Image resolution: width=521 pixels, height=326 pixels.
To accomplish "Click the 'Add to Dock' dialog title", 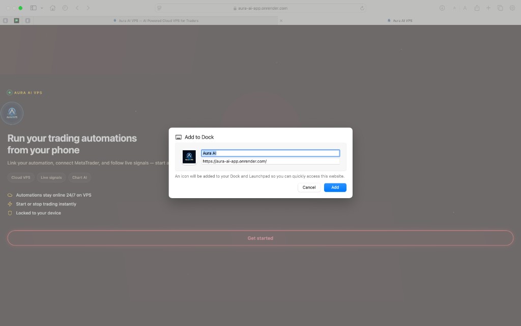I will click(x=199, y=137).
